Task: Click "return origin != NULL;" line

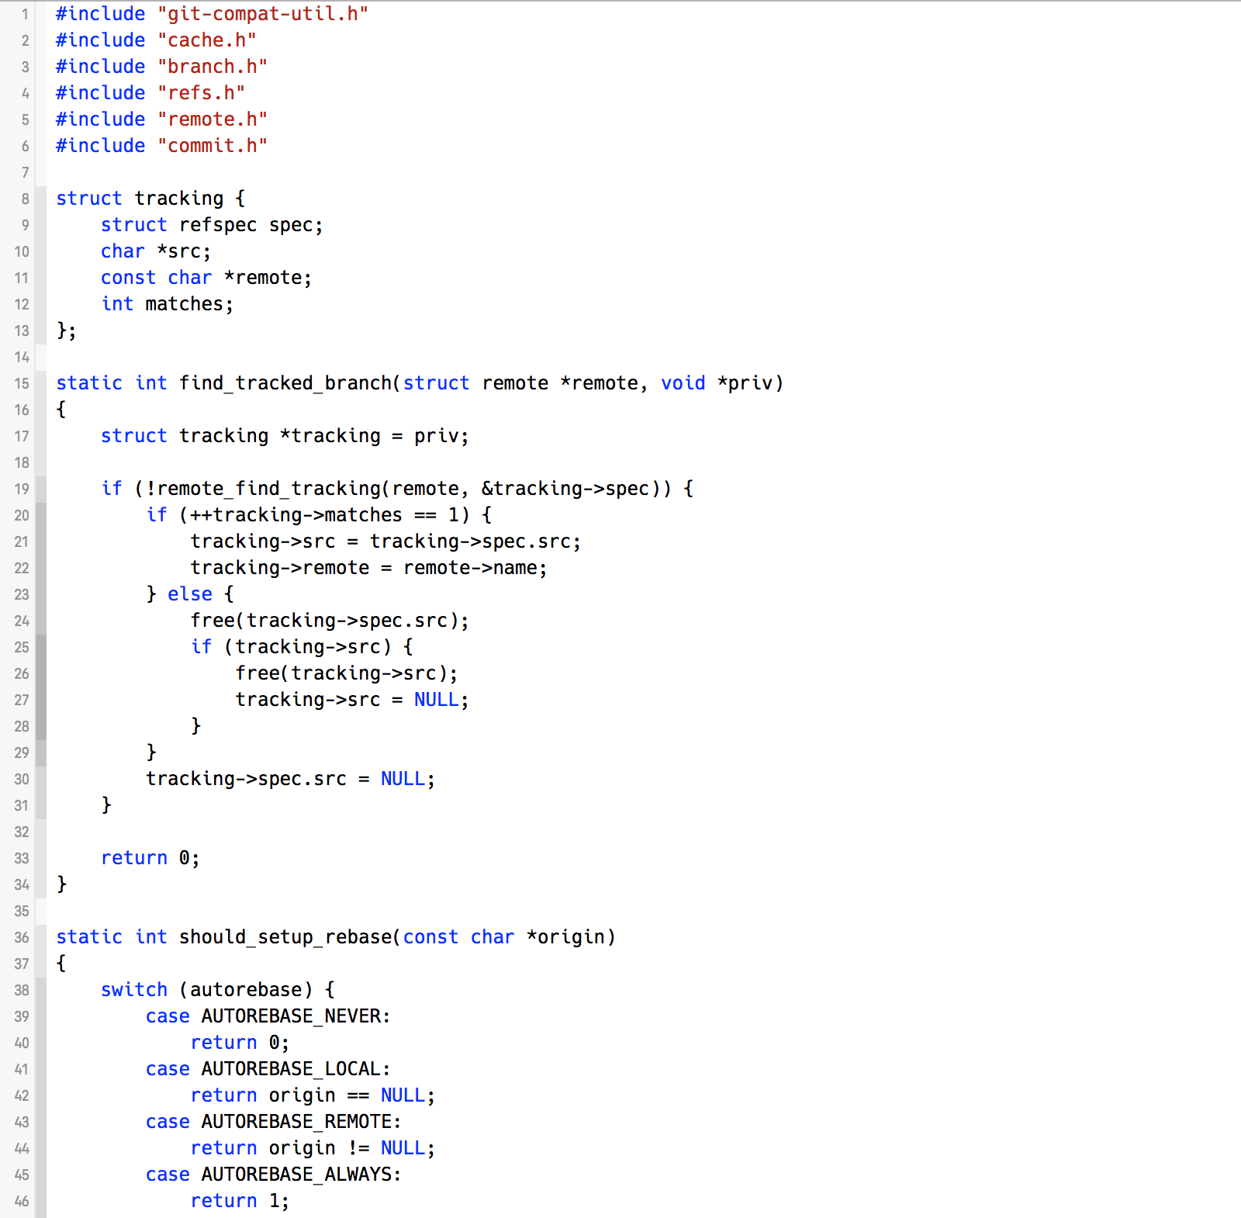Action: coord(313,1148)
